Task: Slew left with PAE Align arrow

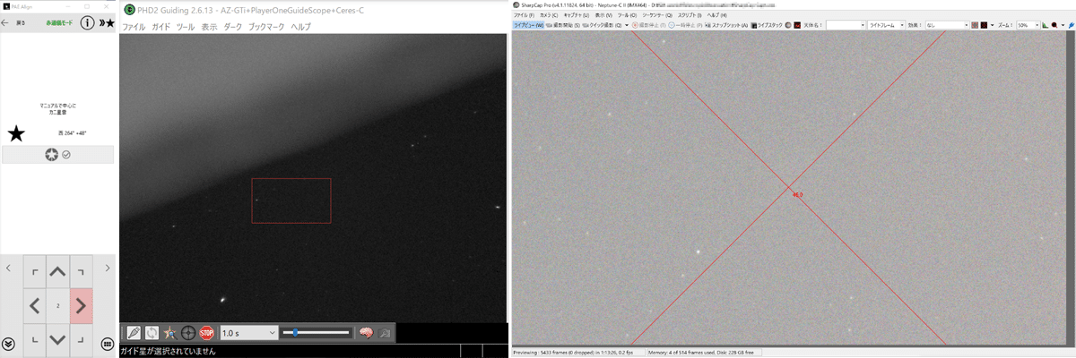Action: click(x=34, y=306)
